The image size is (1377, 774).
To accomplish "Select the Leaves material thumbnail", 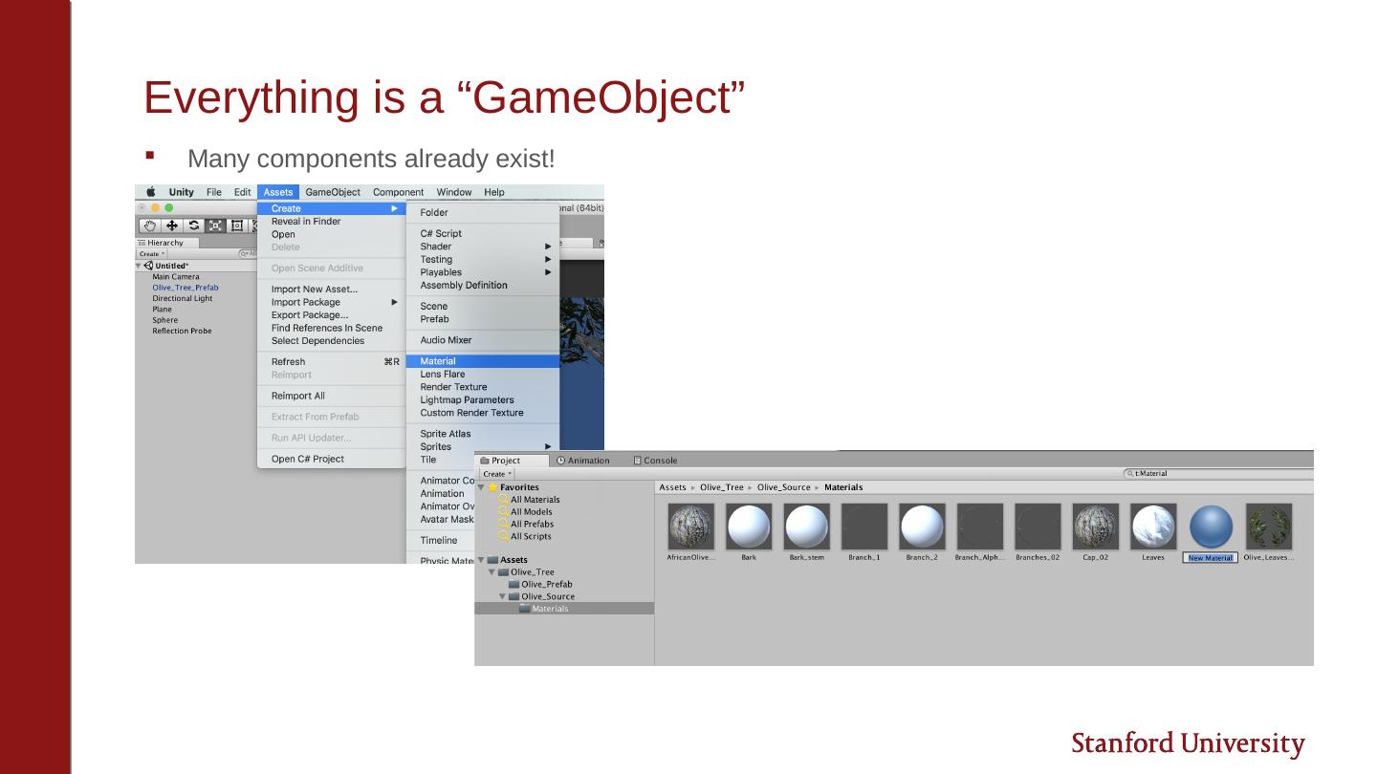I will [x=1153, y=527].
